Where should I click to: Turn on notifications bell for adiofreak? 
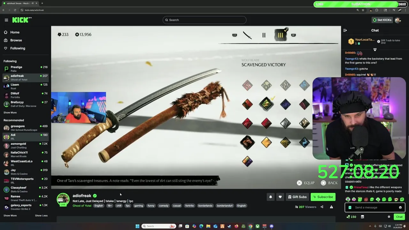[271, 197]
